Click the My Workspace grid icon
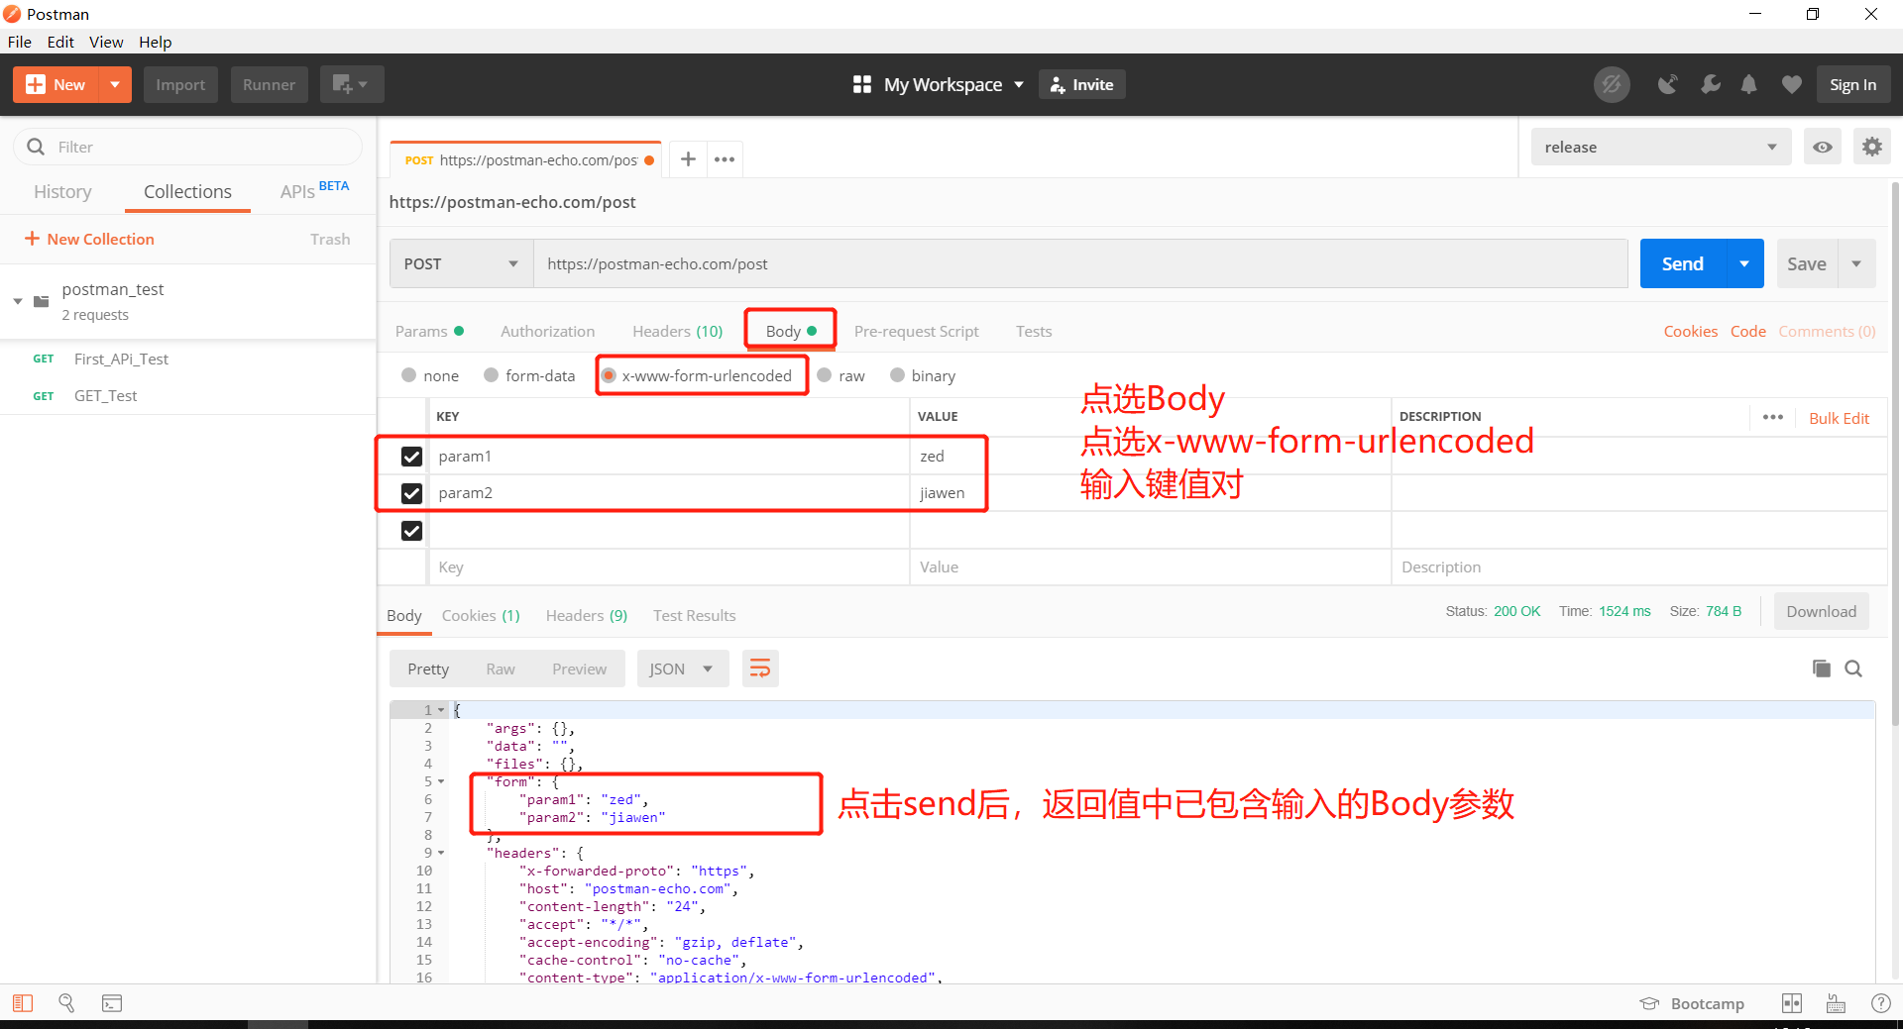The image size is (1903, 1029). point(862,84)
